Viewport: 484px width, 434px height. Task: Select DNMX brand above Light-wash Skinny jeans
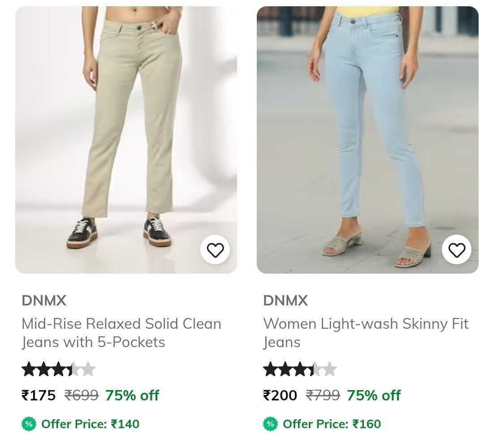285,301
